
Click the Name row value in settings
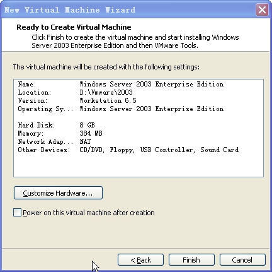(152, 84)
